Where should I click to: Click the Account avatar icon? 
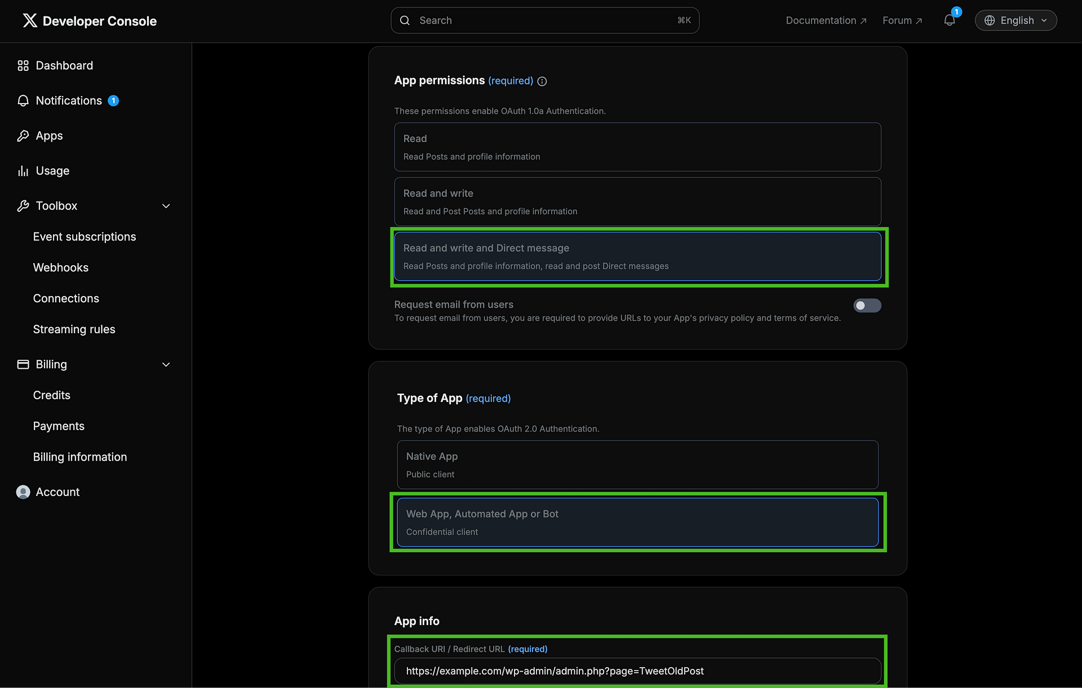coord(23,492)
